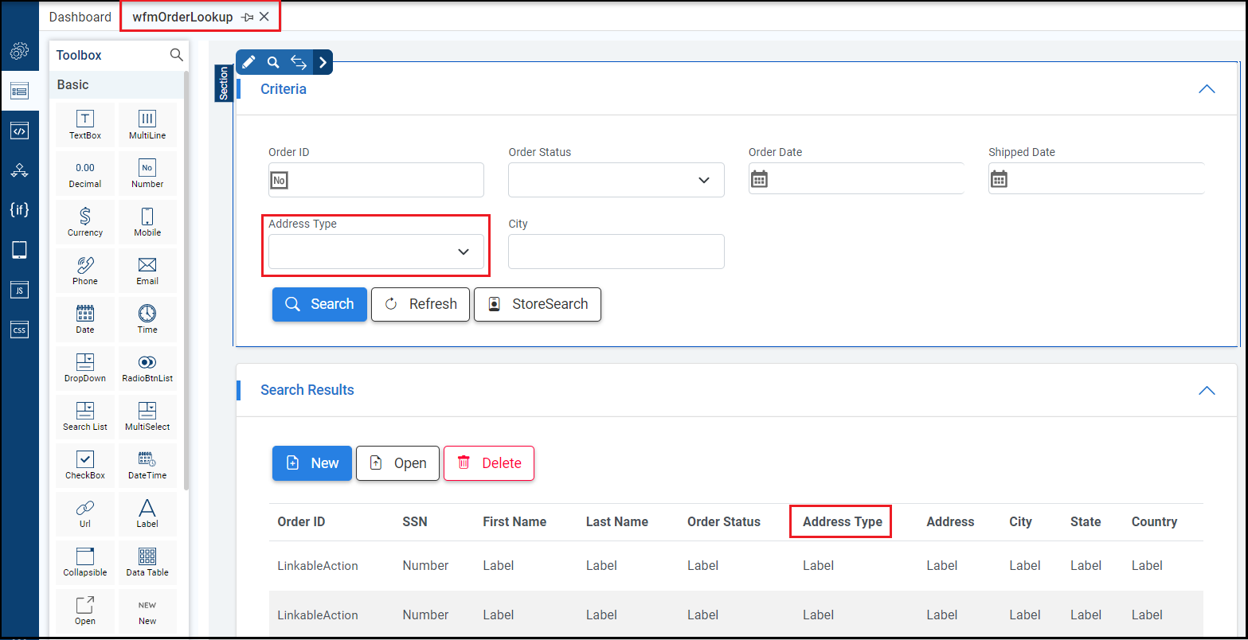
Task: Click the blue New button in Search Results
Action: coord(312,463)
